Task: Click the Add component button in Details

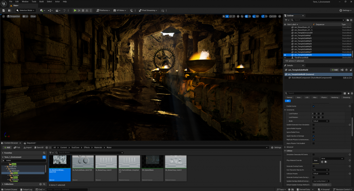Action: point(335,70)
